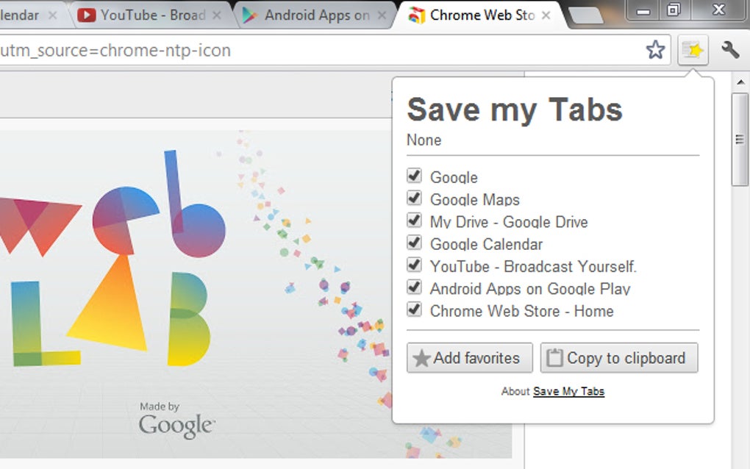Toggle the Android Apps on Google Play checkbox

tap(413, 287)
